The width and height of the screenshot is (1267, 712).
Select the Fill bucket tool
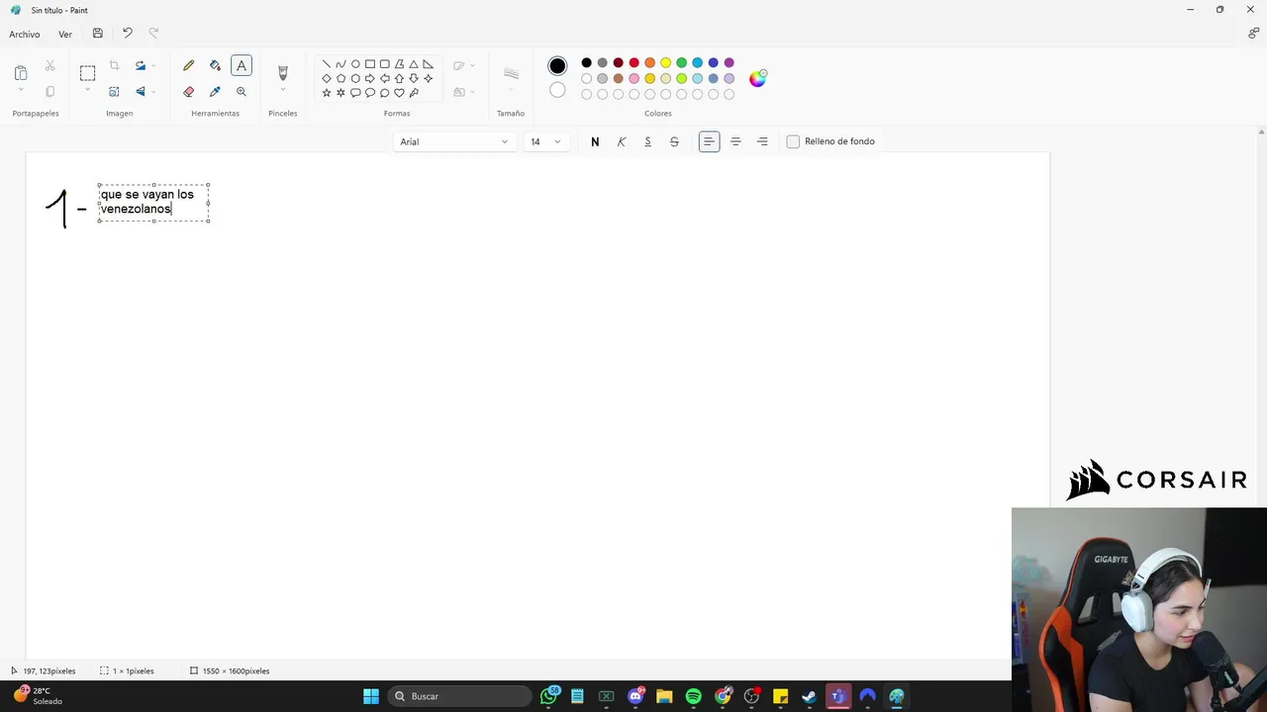coord(215,66)
